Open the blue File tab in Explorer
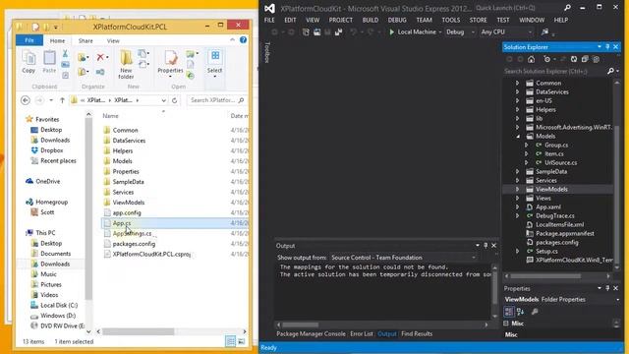Image resolution: width=629 pixels, height=354 pixels. 29,40
